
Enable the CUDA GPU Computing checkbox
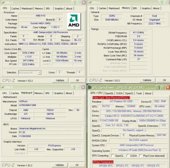click(128, 156)
